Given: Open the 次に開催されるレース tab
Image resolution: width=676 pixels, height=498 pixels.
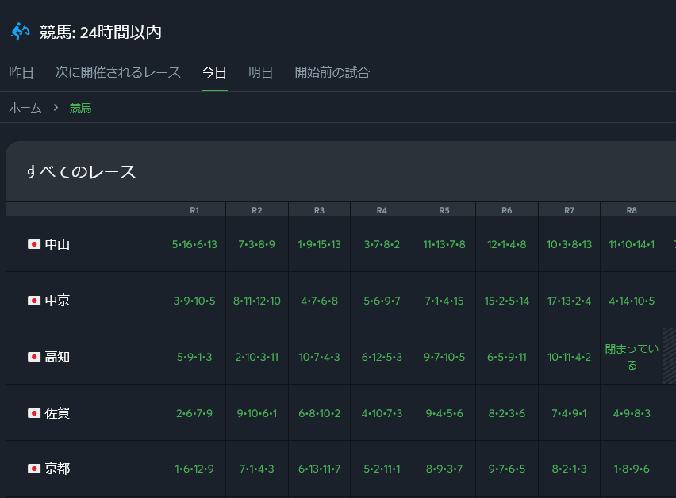Looking at the screenshot, I should (x=118, y=73).
